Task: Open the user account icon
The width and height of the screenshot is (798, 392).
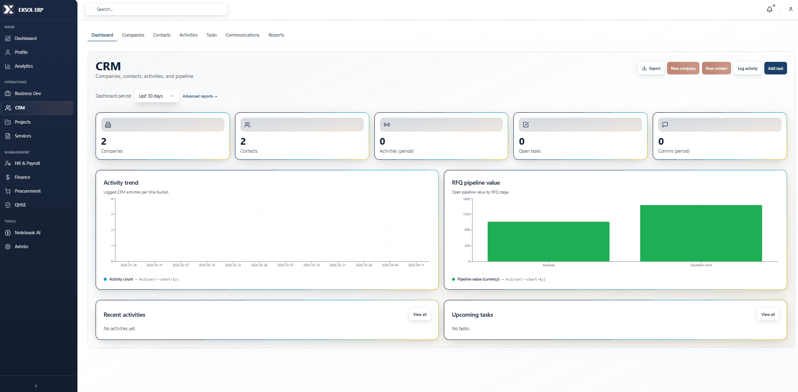Action: click(790, 9)
